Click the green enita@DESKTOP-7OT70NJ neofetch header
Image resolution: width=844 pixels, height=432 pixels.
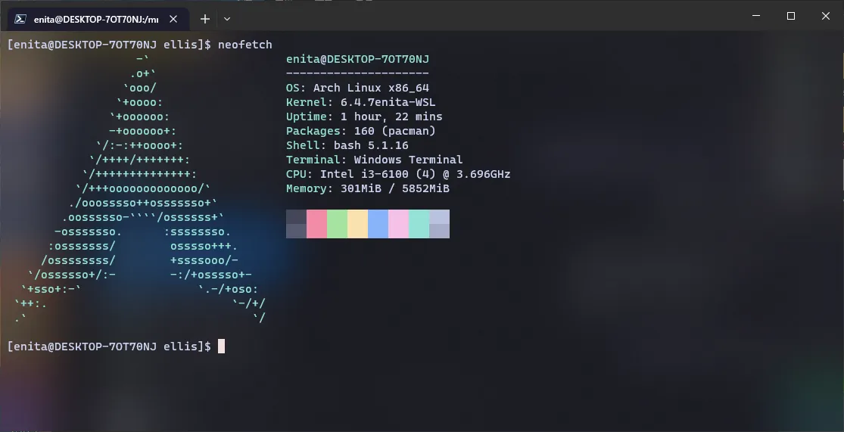click(x=357, y=59)
